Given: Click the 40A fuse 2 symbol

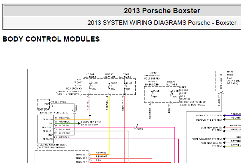Looking at the screenshot, I should (x=109, y=86).
